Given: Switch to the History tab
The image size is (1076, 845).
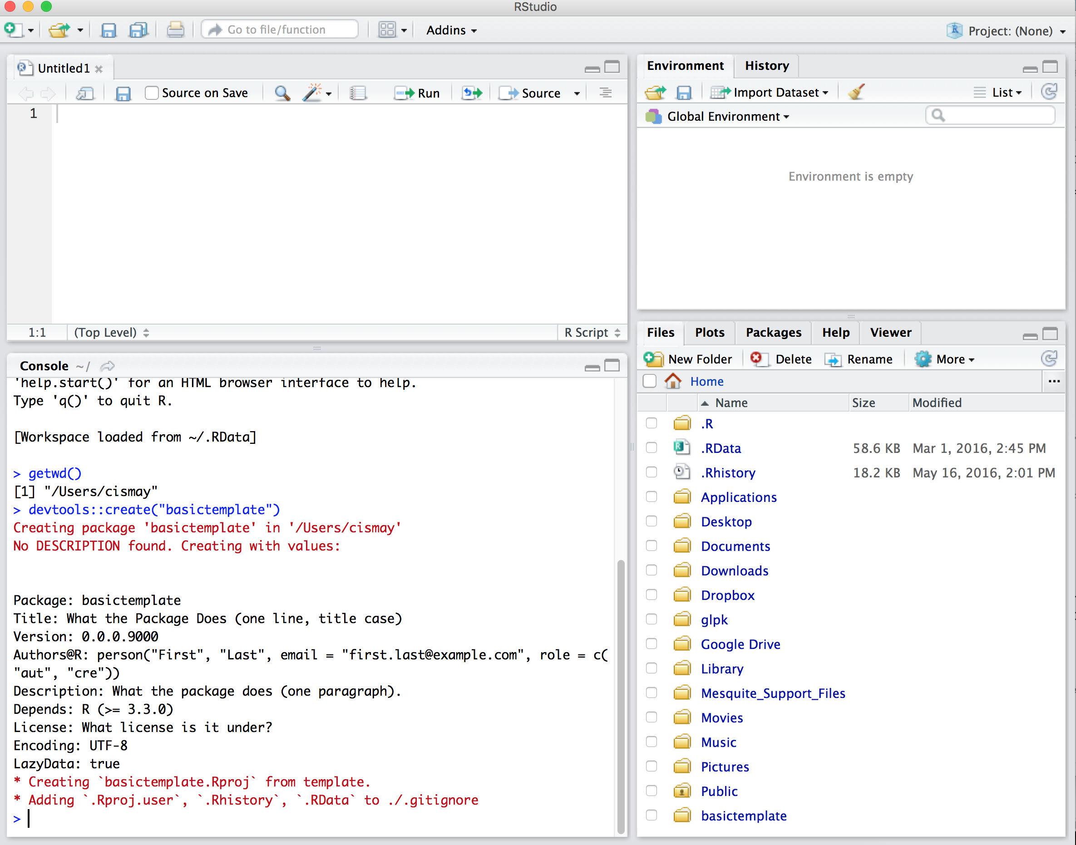Looking at the screenshot, I should point(767,66).
